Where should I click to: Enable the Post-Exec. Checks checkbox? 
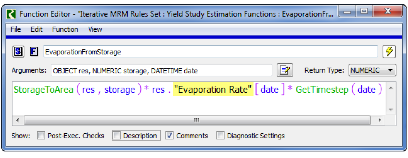coord(41,136)
